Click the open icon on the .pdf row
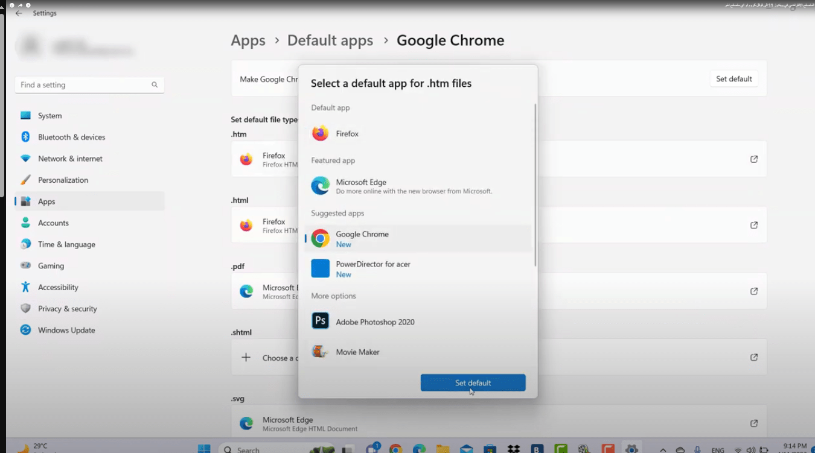The image size is (815, 453). click(x=754, y=291)
